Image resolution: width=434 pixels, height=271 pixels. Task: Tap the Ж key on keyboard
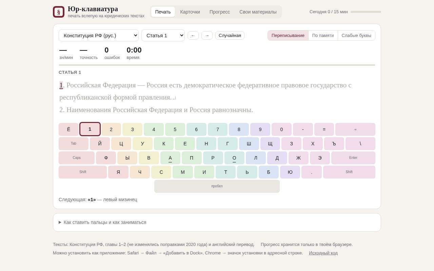[298, 158]
